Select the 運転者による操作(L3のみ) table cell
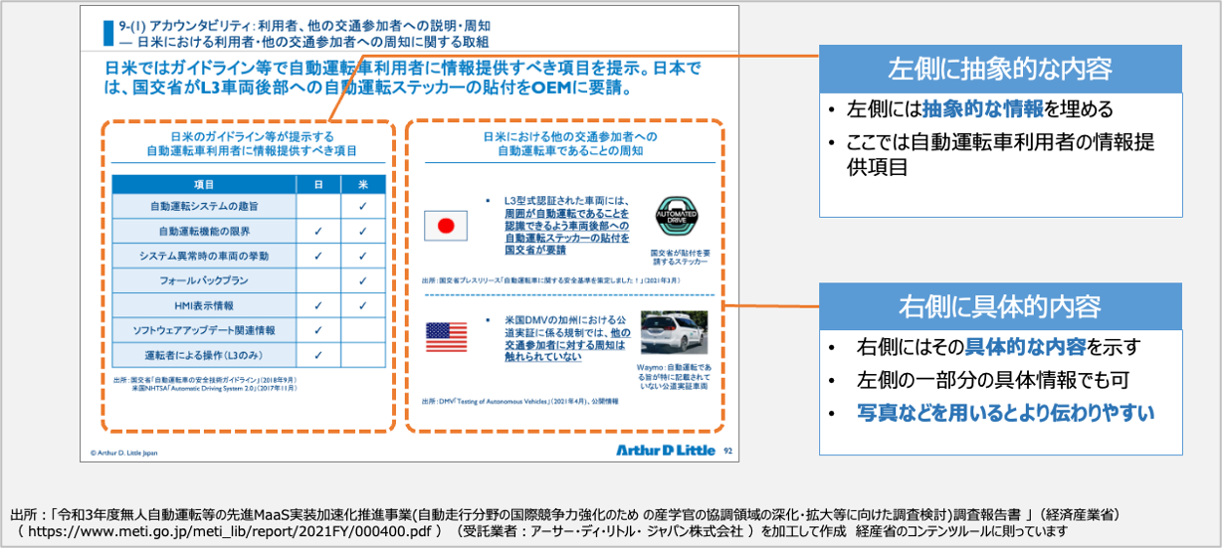 203,354
